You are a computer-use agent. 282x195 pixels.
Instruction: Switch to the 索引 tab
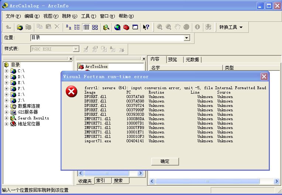103,181
